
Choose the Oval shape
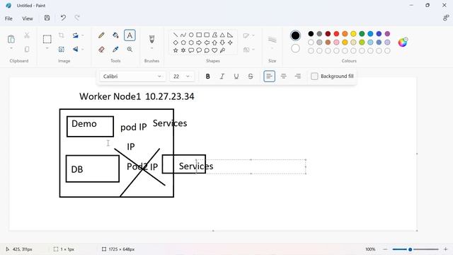(191, 35)
